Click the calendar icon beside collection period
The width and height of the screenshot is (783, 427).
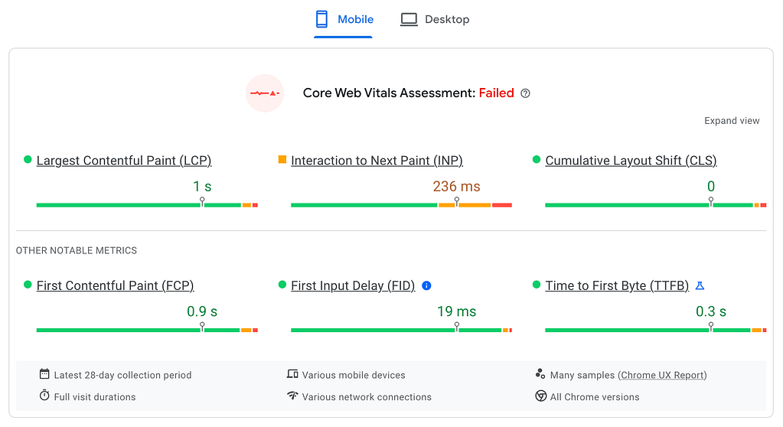point(44,374)
